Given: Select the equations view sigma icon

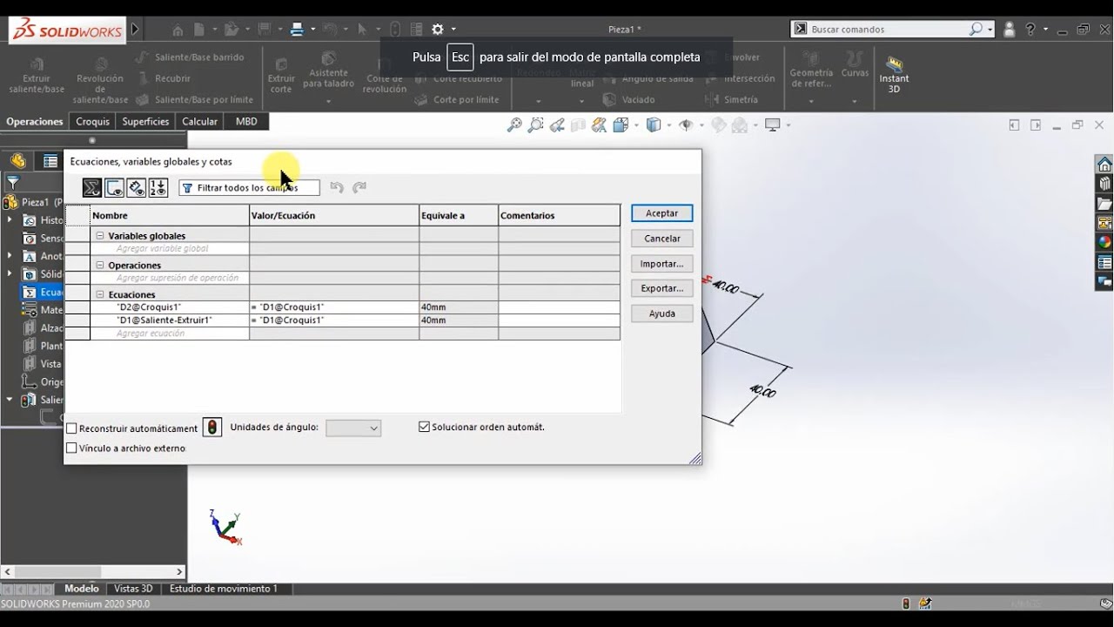Looking at the screenshot, I should click(92, 187).
